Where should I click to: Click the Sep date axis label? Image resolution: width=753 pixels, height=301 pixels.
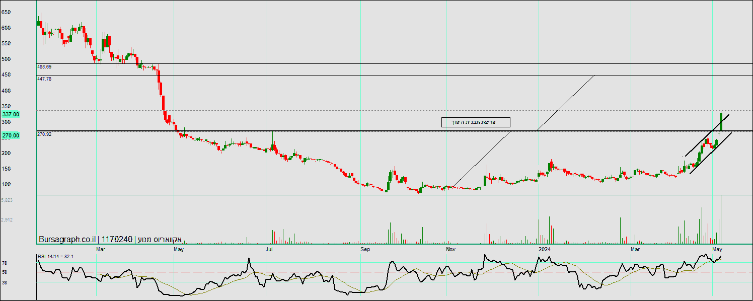365,249
